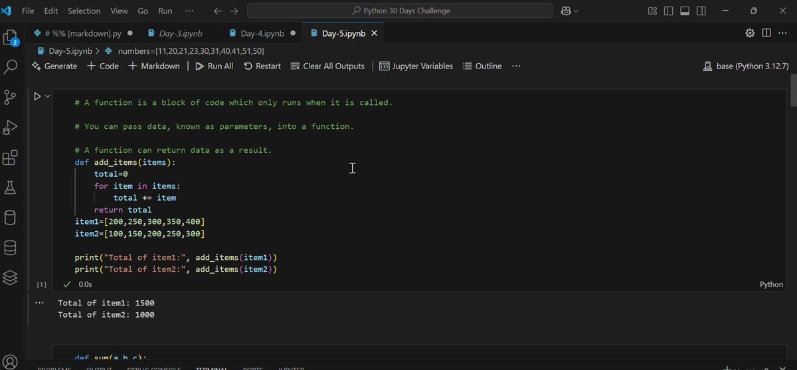Toggle the Primary Side Bar

coord(668,11)
